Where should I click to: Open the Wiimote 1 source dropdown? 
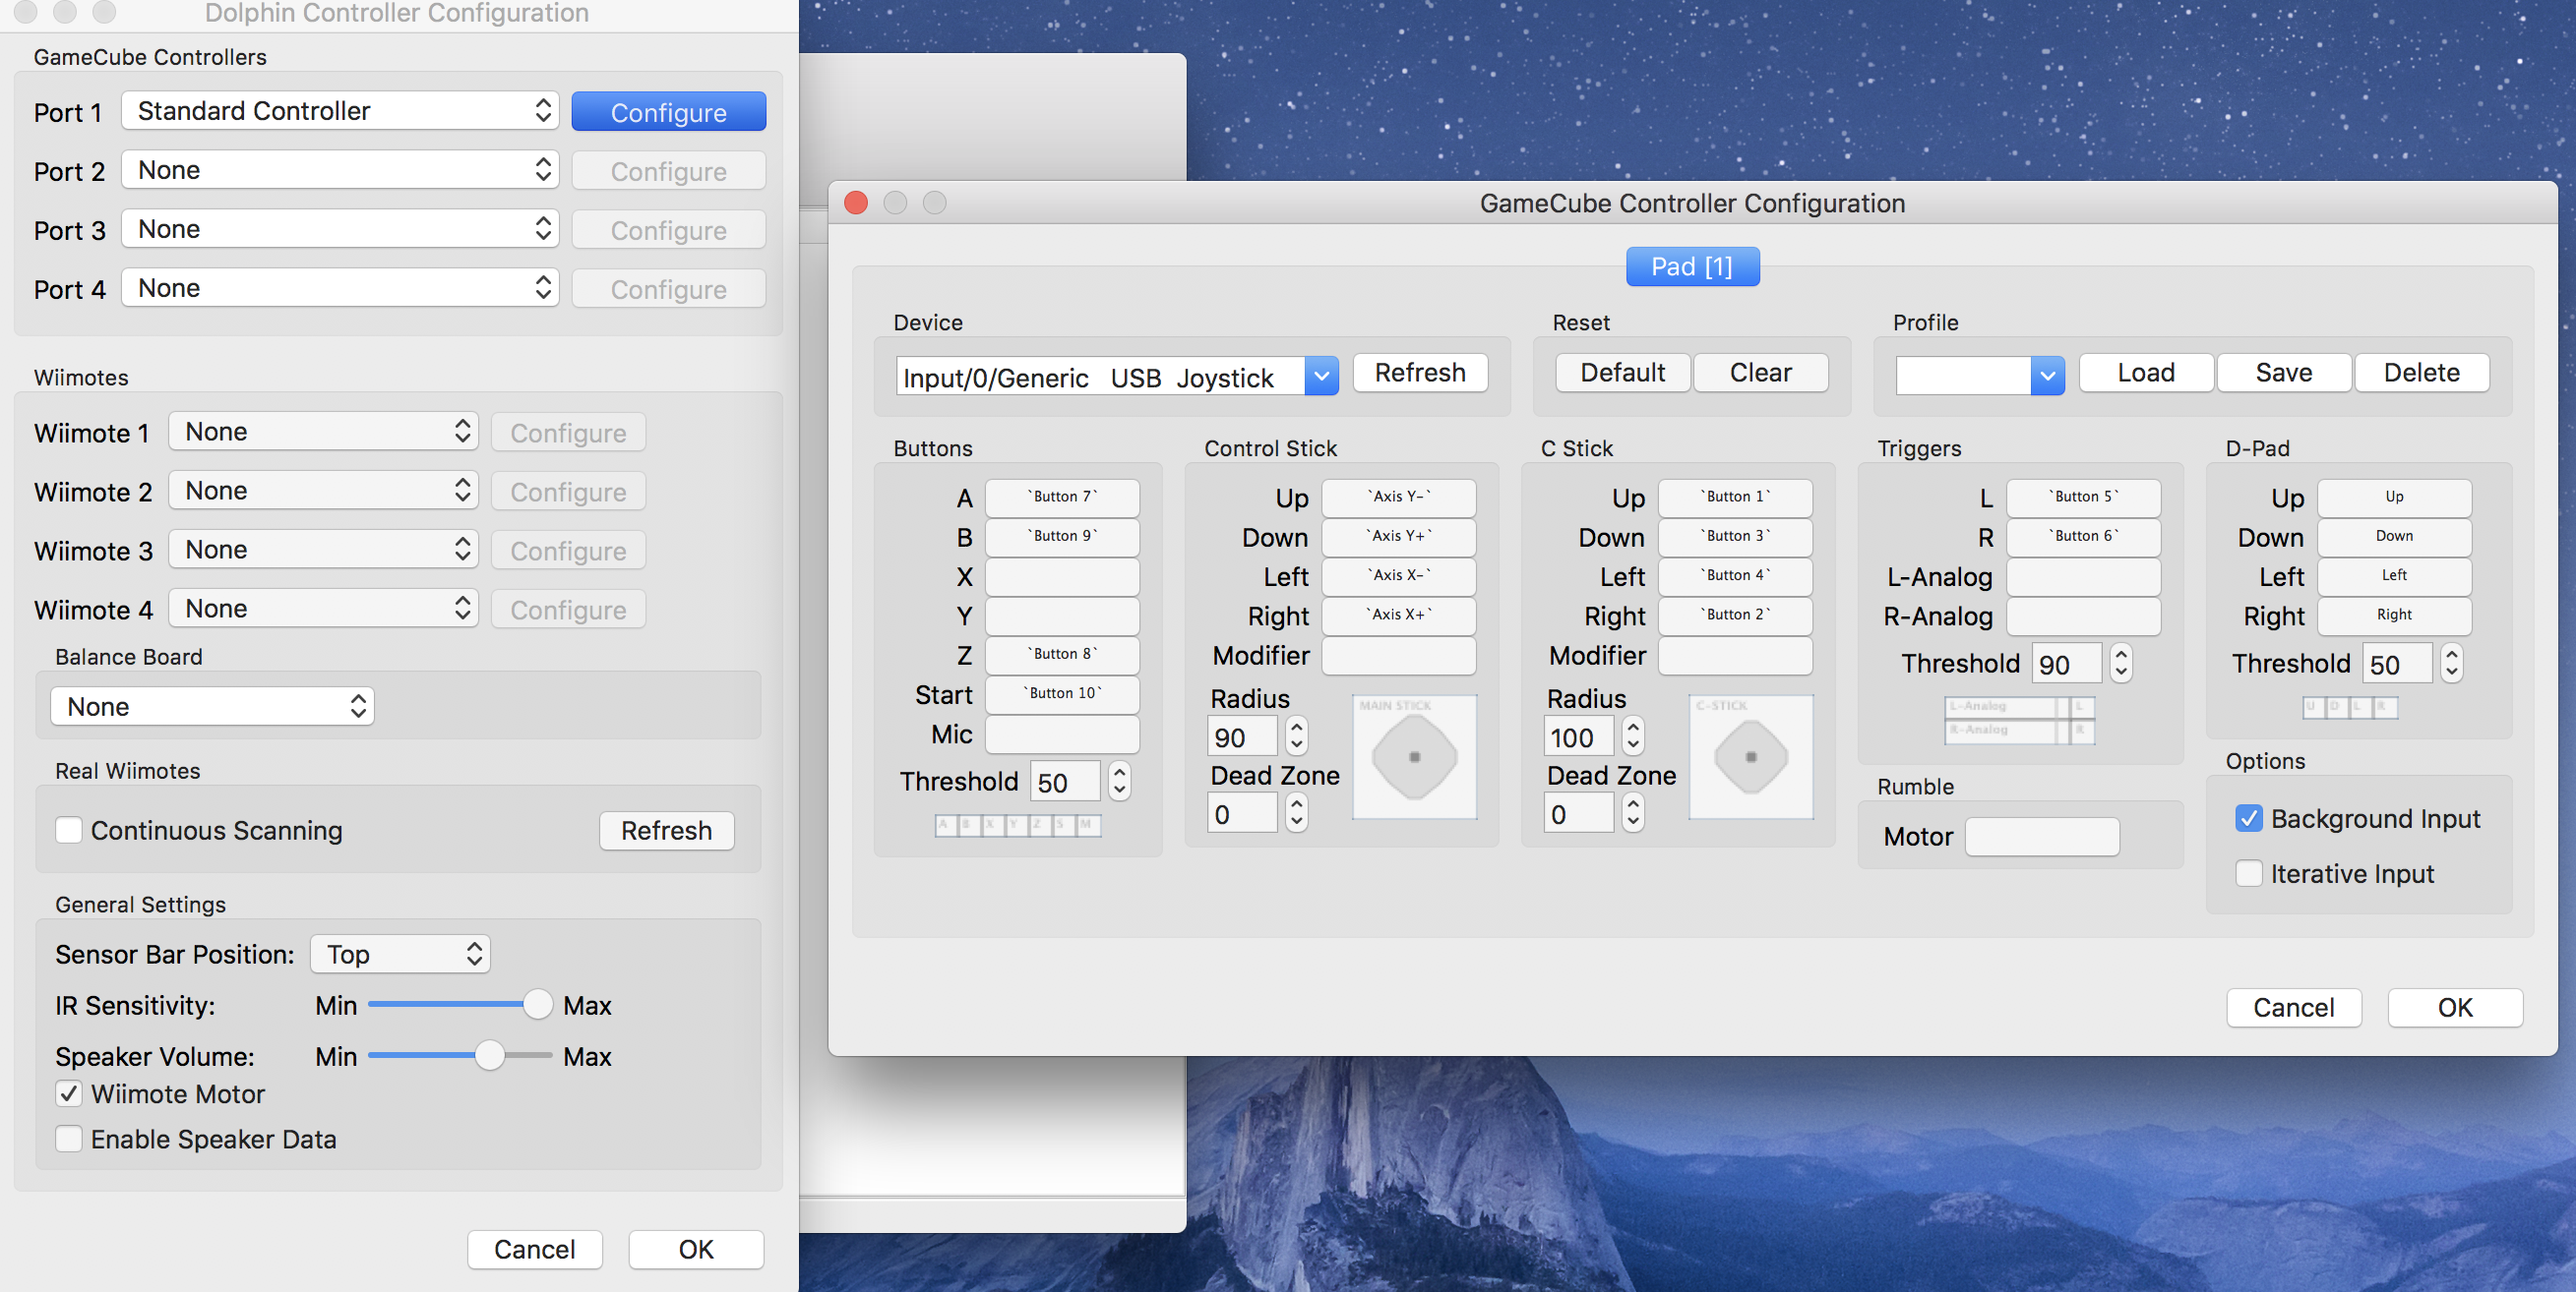pyautogui.click(x=323, y=432)
